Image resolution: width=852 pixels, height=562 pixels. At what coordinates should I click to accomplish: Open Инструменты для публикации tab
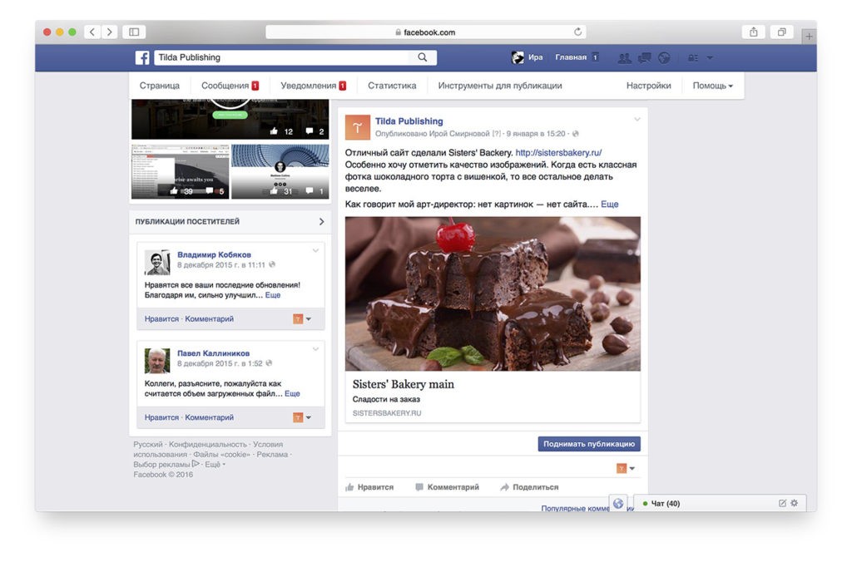(x=500, y=86)
